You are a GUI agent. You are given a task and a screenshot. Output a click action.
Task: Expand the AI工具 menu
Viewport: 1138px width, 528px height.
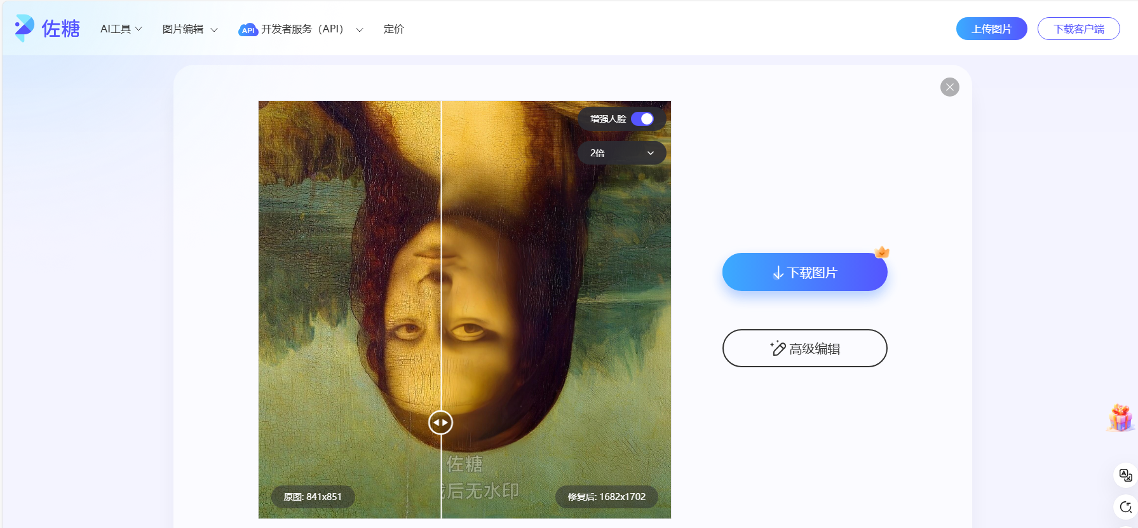point(121,29)
